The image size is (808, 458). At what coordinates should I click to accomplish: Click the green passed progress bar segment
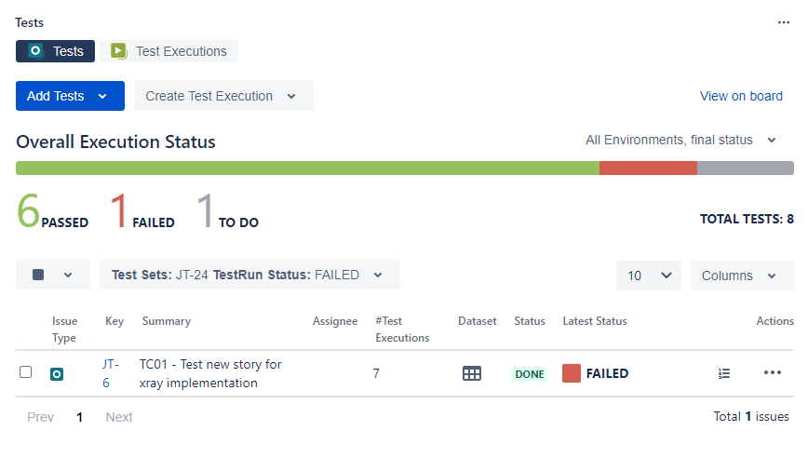307,168
